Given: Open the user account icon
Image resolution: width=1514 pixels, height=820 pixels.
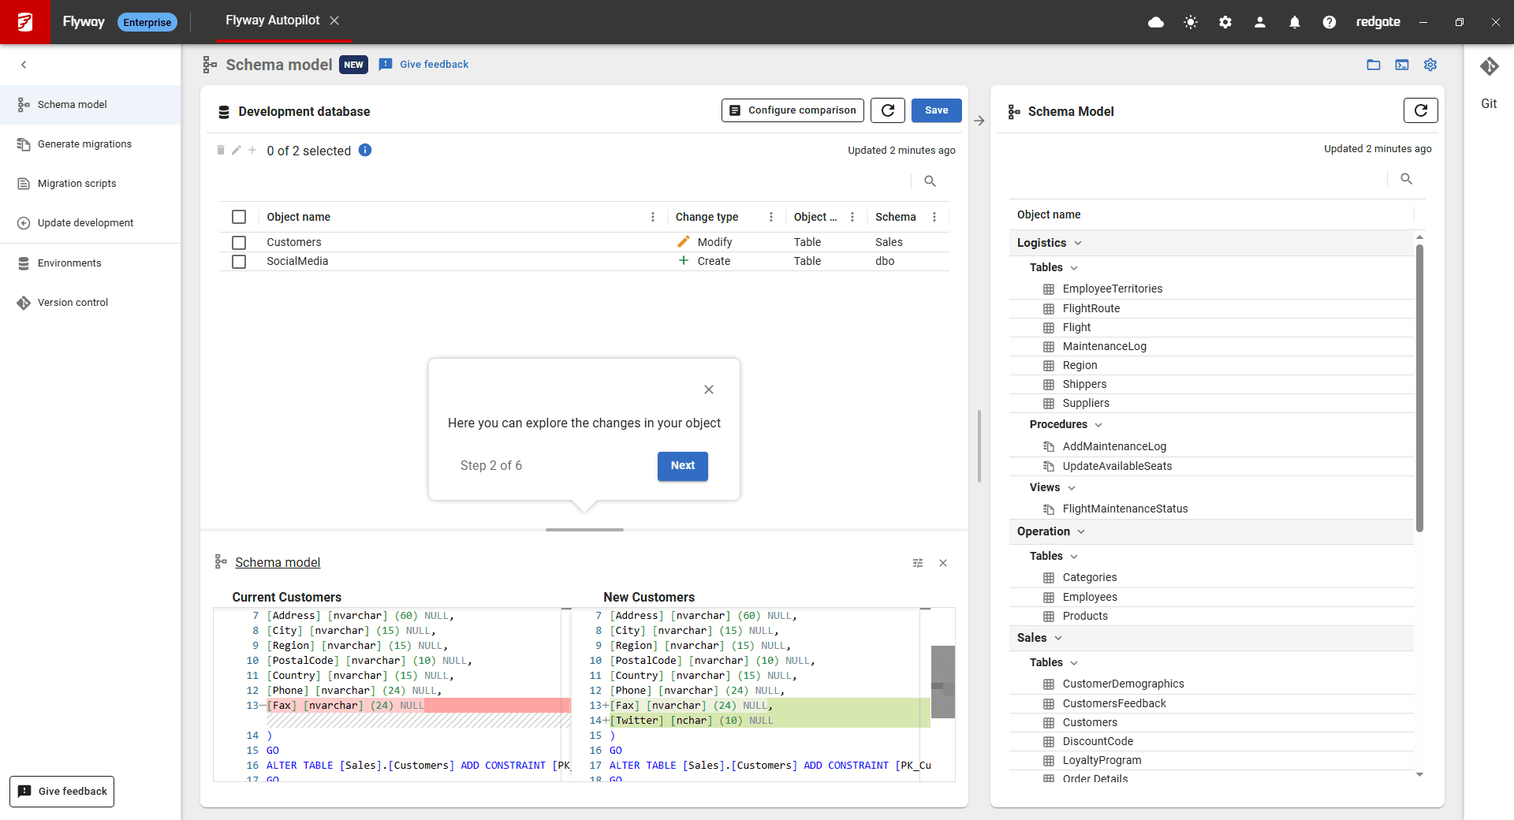Looking at the screenshot, I should pyautogui.click(x=1260, y=22).
